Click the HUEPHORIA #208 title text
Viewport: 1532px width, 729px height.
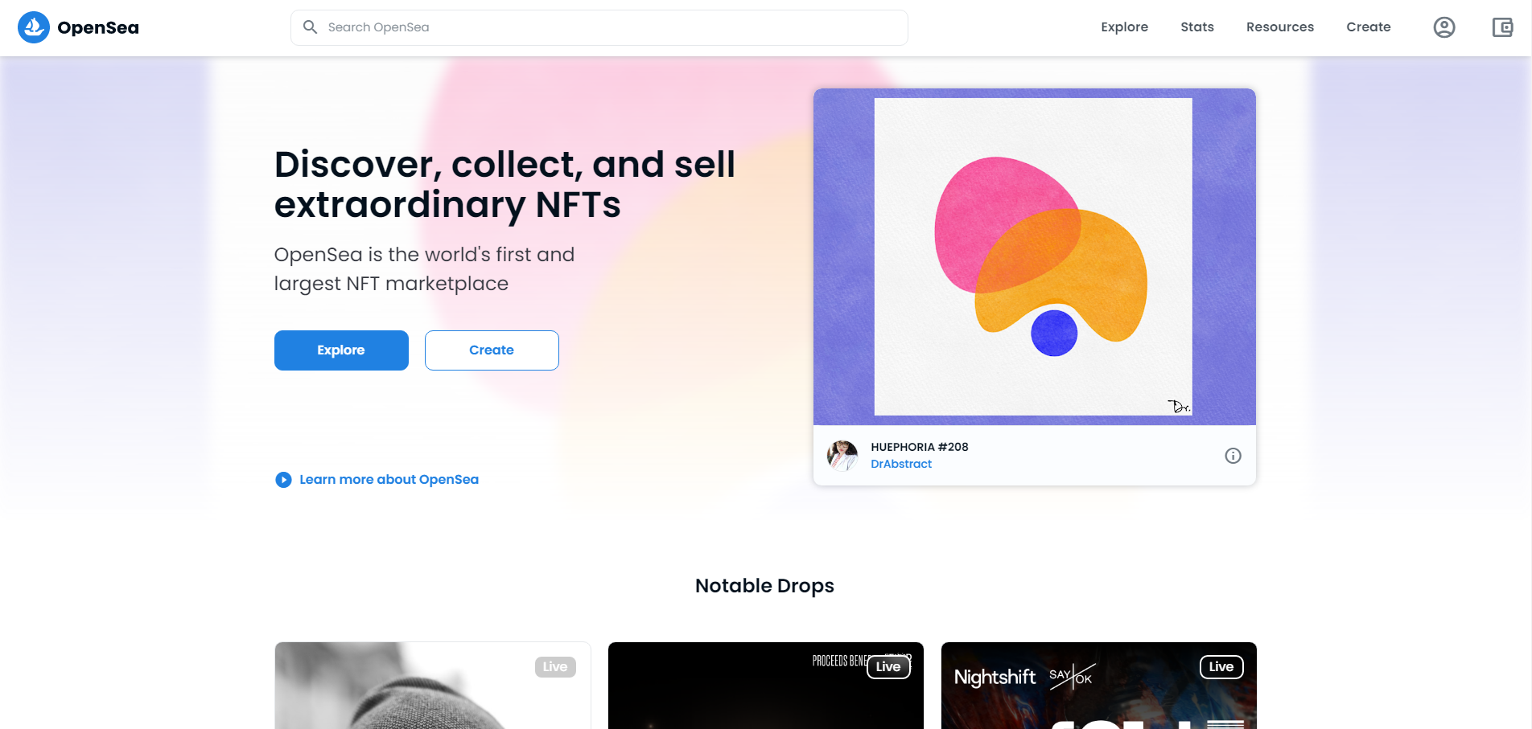920,447
